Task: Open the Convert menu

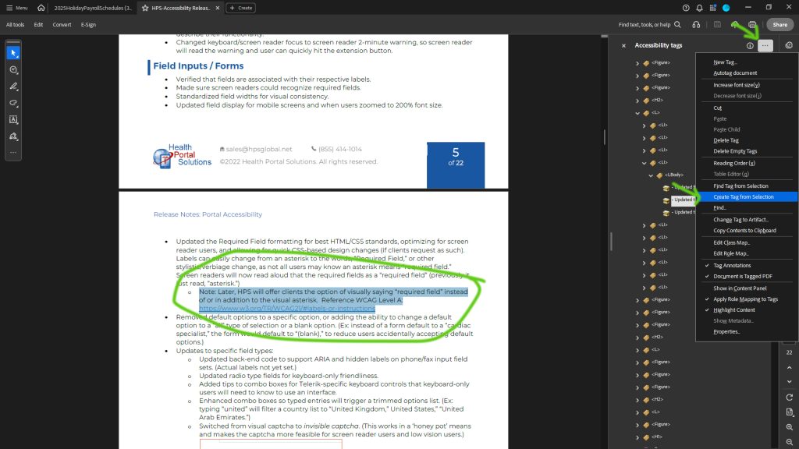Action: tap(62, 24)
